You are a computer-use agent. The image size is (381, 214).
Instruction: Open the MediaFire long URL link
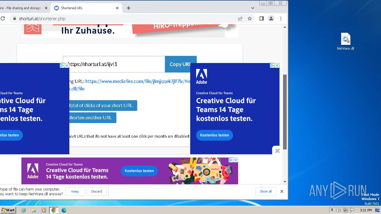[138, 81]
